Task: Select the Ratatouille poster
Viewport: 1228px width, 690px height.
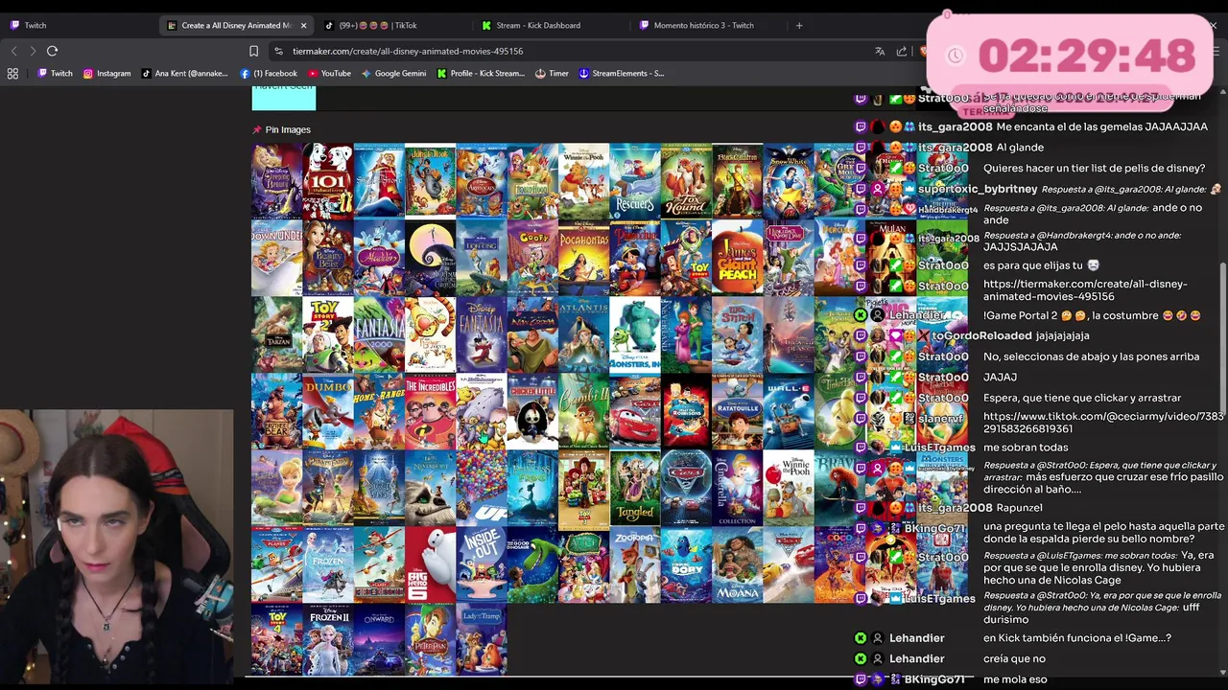Action: pos(737,411)
